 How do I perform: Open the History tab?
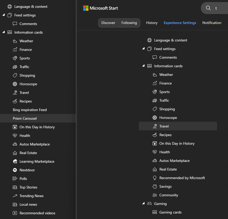tap(152, 23)
